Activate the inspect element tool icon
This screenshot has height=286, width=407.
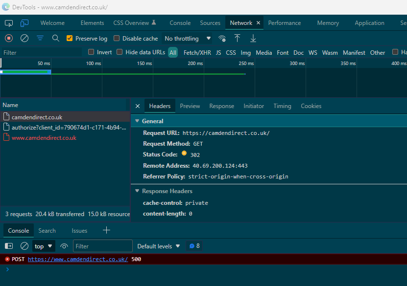click(x=9, y=23)
